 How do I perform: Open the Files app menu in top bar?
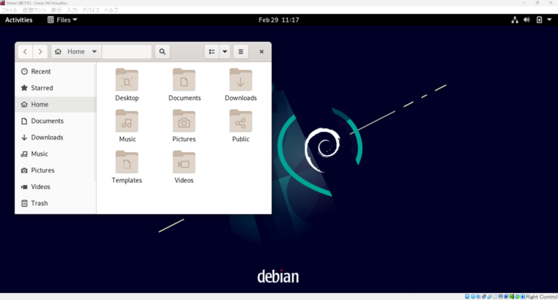click(x=62, y=20)
